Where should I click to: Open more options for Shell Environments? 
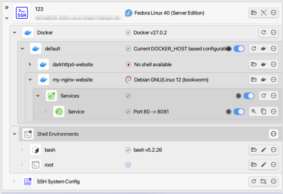point(273,134)
